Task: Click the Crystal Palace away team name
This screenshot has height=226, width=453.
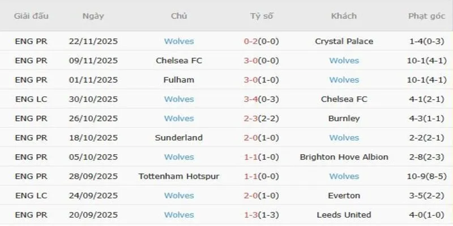Action: coord(344,41)
